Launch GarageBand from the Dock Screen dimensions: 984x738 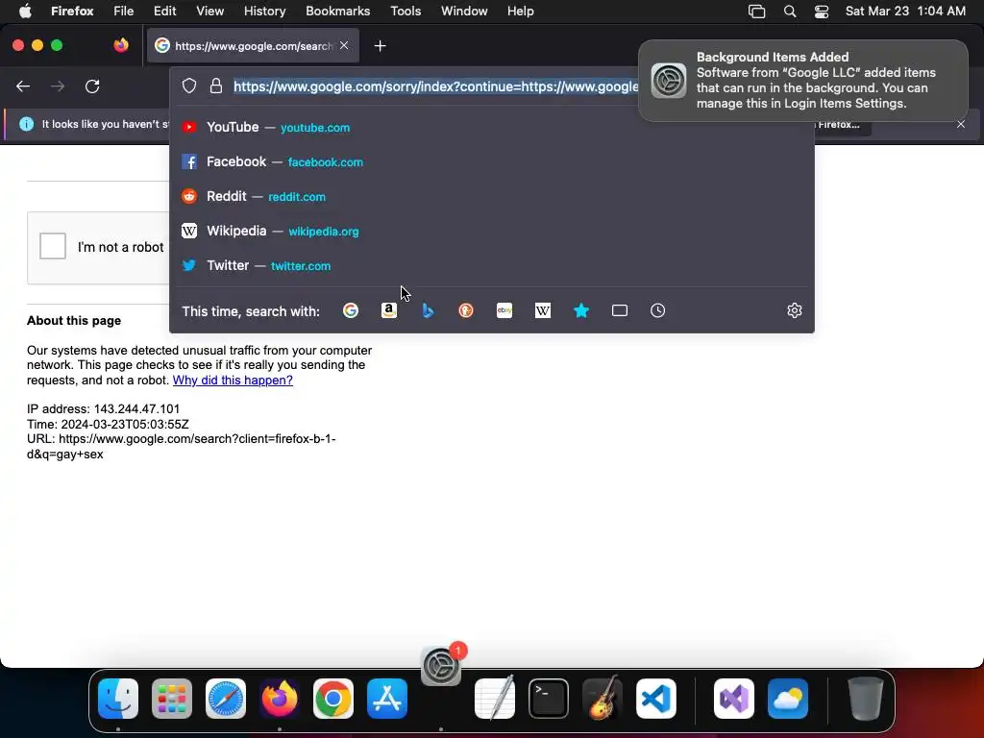tap(603, 698)
